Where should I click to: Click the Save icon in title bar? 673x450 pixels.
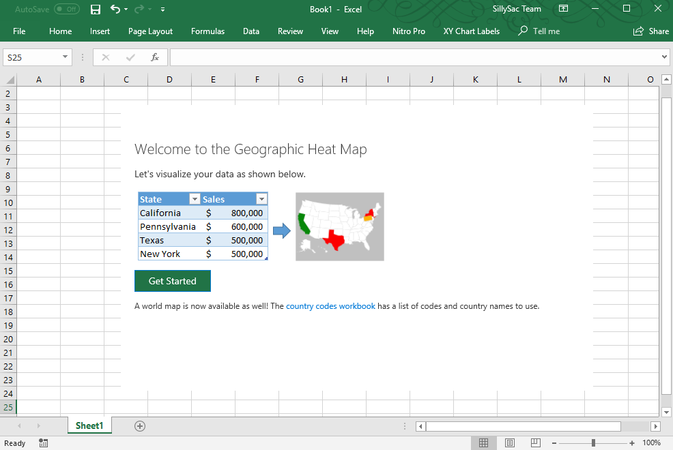pos(96,10)
